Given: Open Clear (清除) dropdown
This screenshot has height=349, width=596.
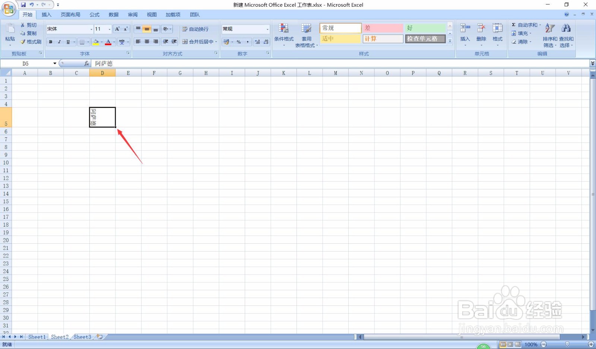Looking at the screenshot, I should pyautogui.click(x=521, y=42).
